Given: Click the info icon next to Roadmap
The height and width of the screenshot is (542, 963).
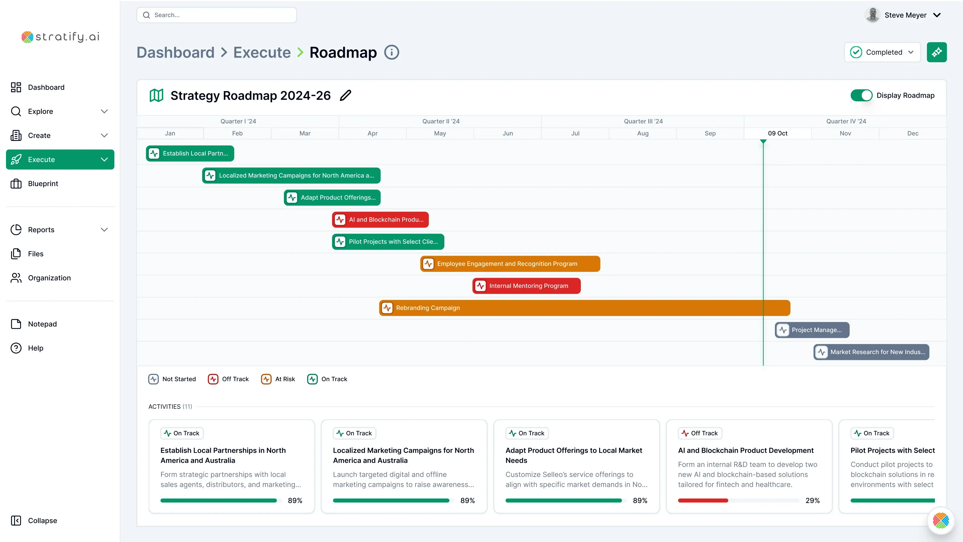Looking at the screenshot, I should (x=391, y=52).
